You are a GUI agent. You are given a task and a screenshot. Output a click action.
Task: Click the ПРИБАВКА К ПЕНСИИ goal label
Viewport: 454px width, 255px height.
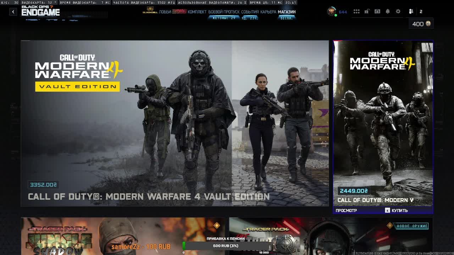pos(226,239)
